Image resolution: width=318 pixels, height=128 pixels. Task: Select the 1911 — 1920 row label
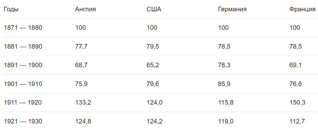tap(23, 102)
